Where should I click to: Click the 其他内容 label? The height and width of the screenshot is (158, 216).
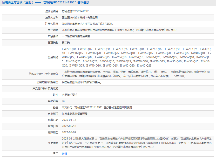(x=53, y=101)
